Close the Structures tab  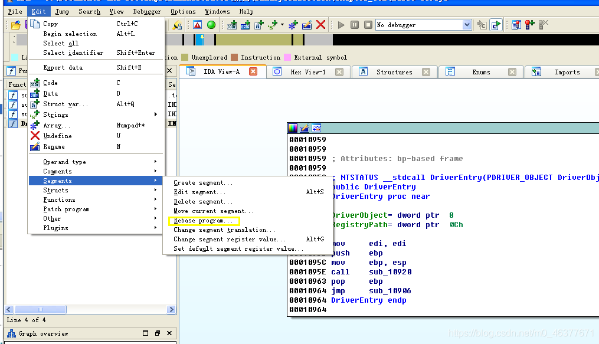pos(426,72)
